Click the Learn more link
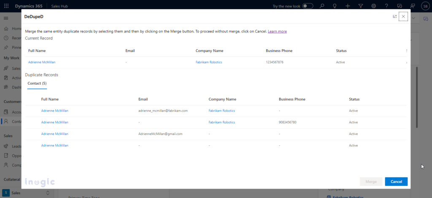Screen dimensions: 432x198 (x=277, y=31)
